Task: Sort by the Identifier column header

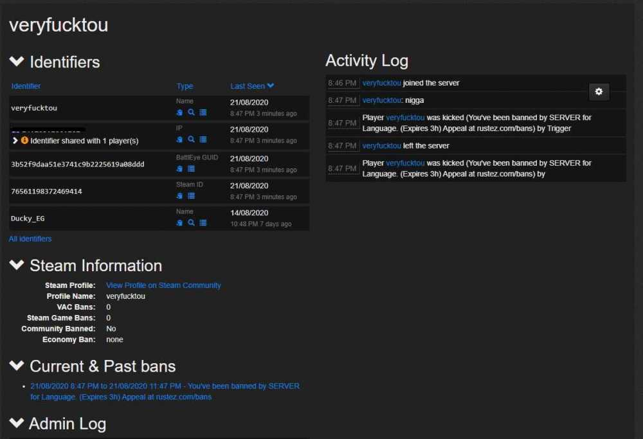Action: tap(26, 86)
